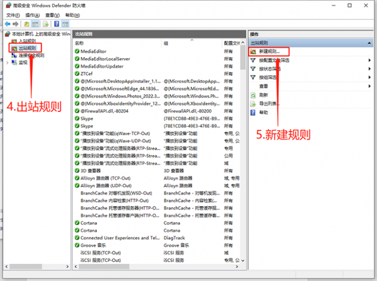Click the funnel icon beside 按配置文件筛选
Viewport: 377px width, 281px height.
[253, 60]
